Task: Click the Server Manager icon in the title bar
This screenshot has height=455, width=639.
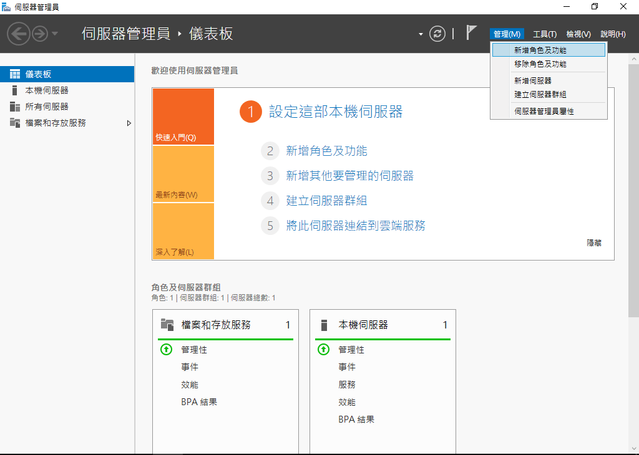Action: pos(6,6)
